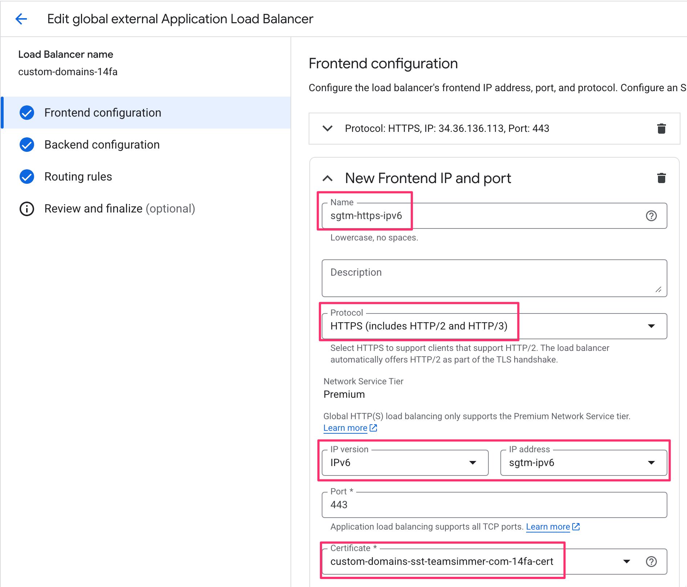Click the Review and finalize info icon

pos(27,209)
